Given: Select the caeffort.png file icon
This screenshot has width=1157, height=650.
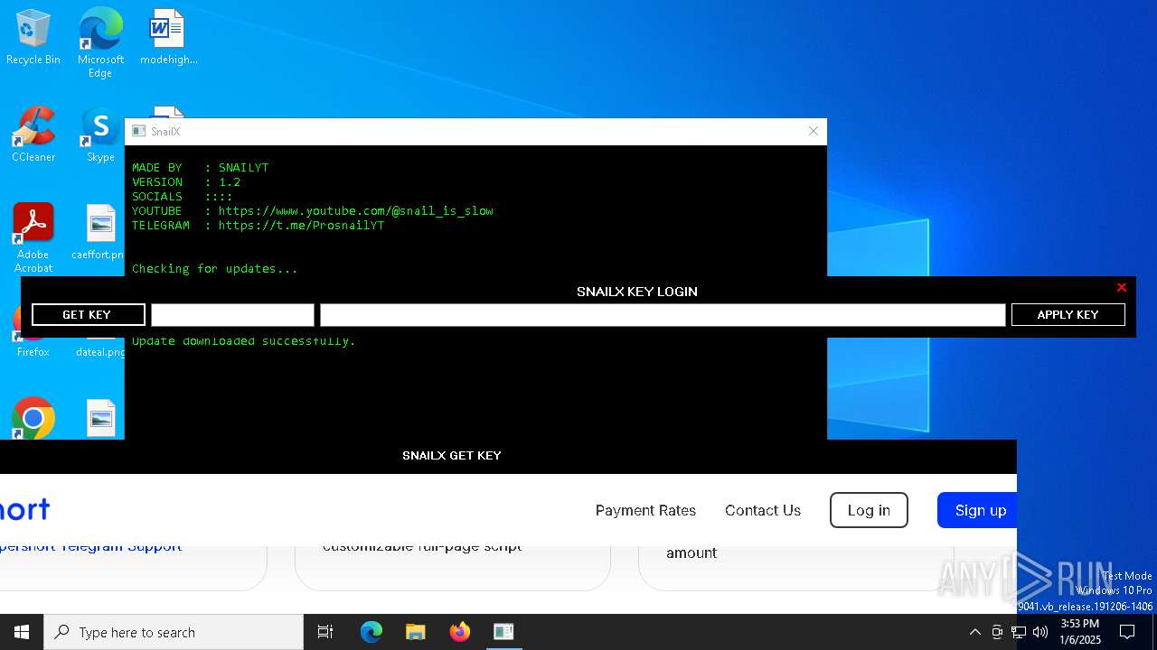Looking at the screenshot, I should [x=100, y=232].
